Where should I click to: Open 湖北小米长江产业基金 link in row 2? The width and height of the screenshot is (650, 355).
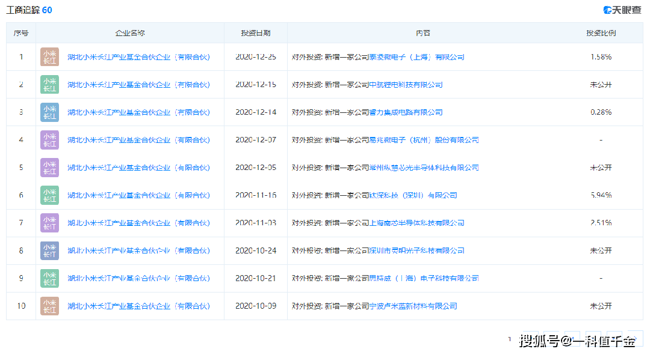point(138,85)
